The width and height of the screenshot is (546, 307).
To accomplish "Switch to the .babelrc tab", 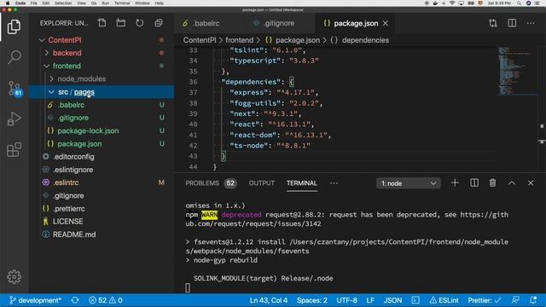I will click(206, 23).
